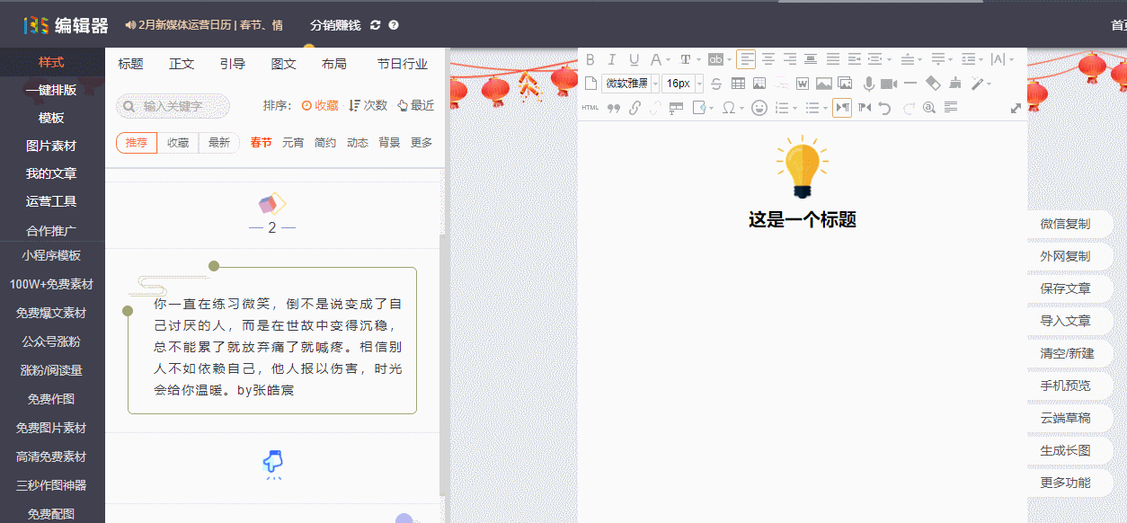This screenshot has width=1127, height=523.
Task: Expand the editor to fullscreen
Action: click(x=1016, y=108)
